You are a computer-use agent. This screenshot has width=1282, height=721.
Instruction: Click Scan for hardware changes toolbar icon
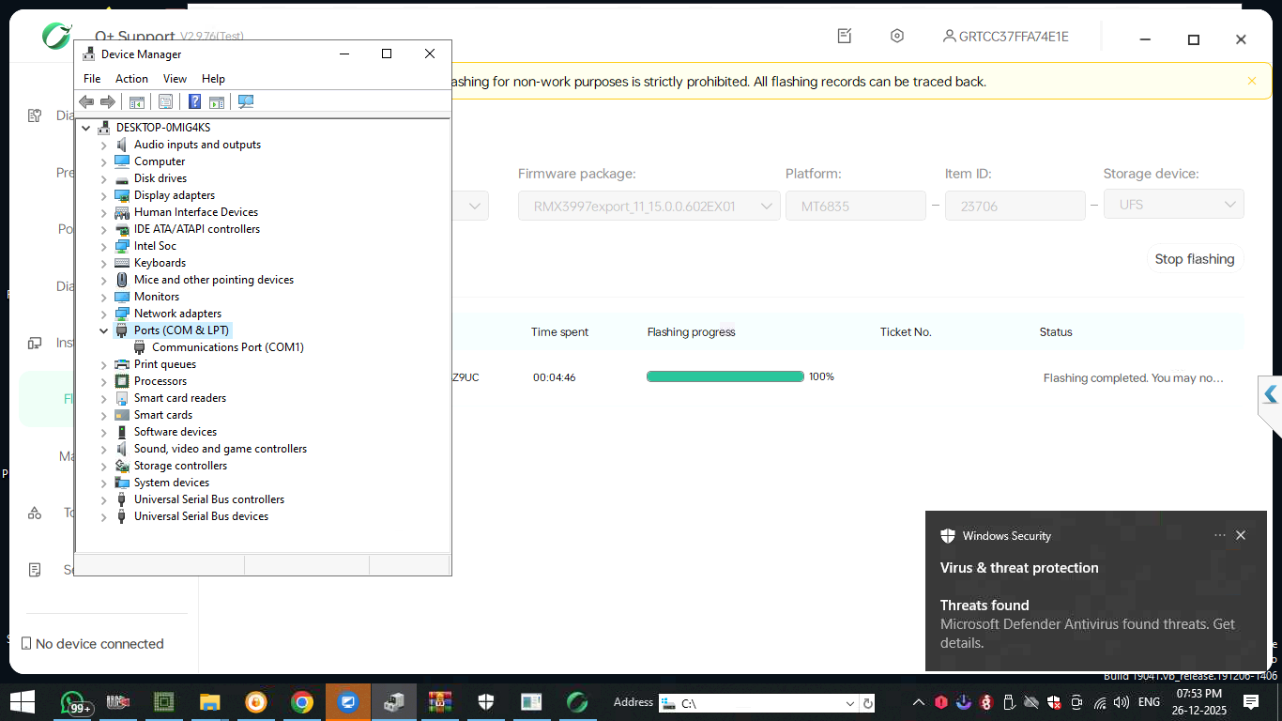pos(246,102)
